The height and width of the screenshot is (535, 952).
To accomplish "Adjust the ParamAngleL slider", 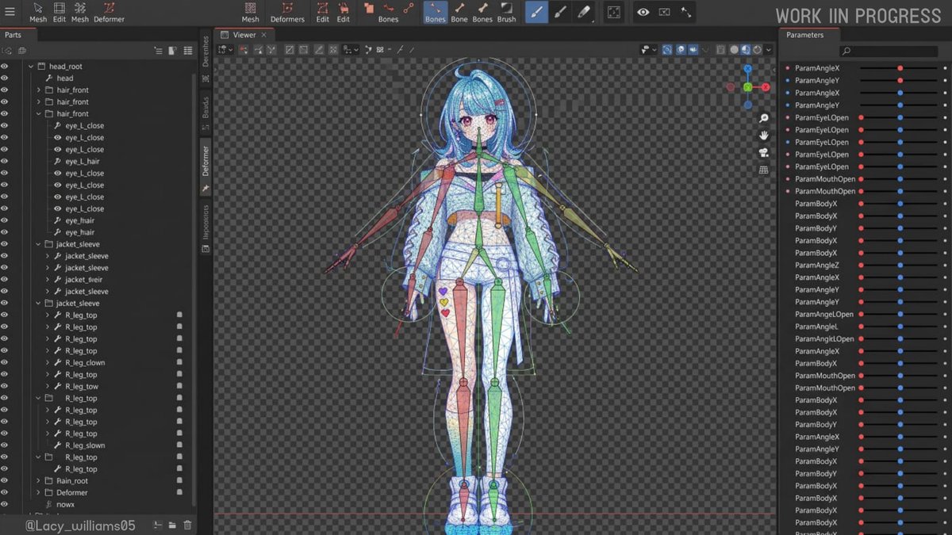I will click(898, 327).
